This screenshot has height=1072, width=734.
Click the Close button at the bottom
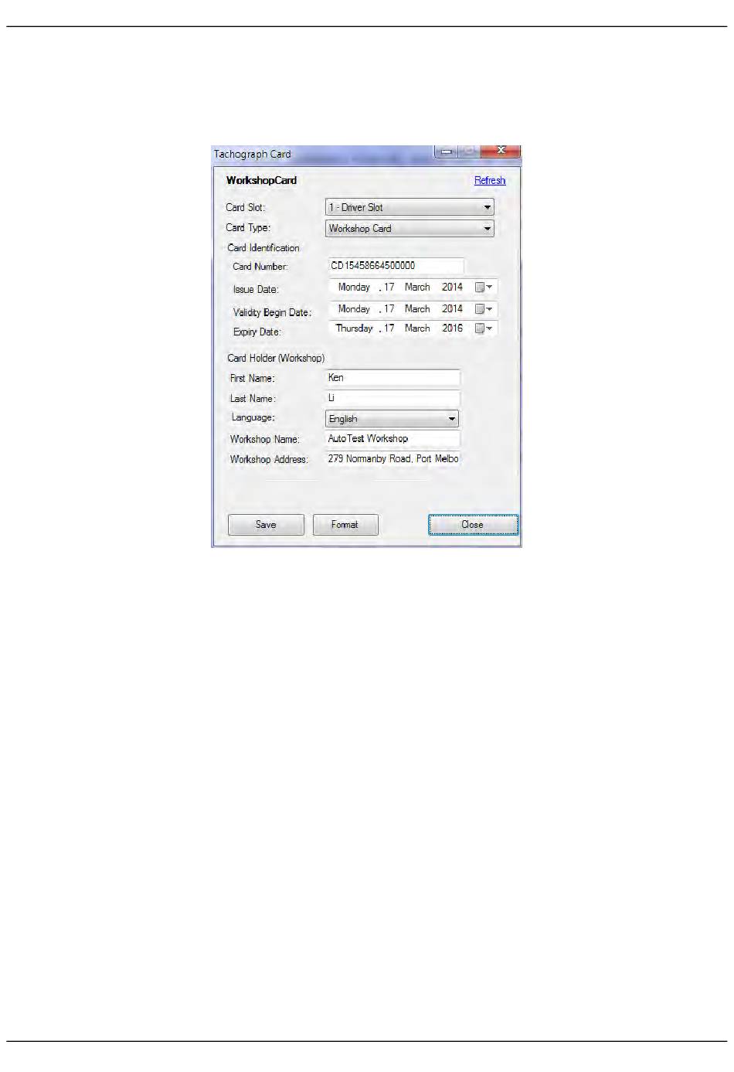473,525
